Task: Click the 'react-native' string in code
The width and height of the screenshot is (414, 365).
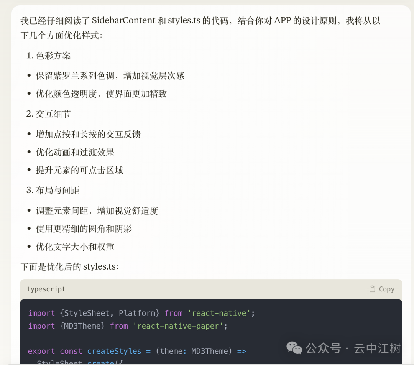Action: point(219,313)
